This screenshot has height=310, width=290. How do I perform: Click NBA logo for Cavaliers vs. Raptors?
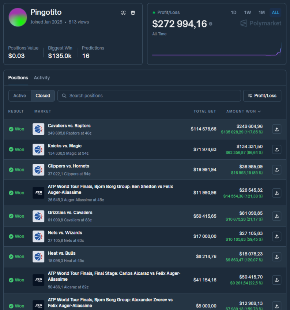(38, 129)
